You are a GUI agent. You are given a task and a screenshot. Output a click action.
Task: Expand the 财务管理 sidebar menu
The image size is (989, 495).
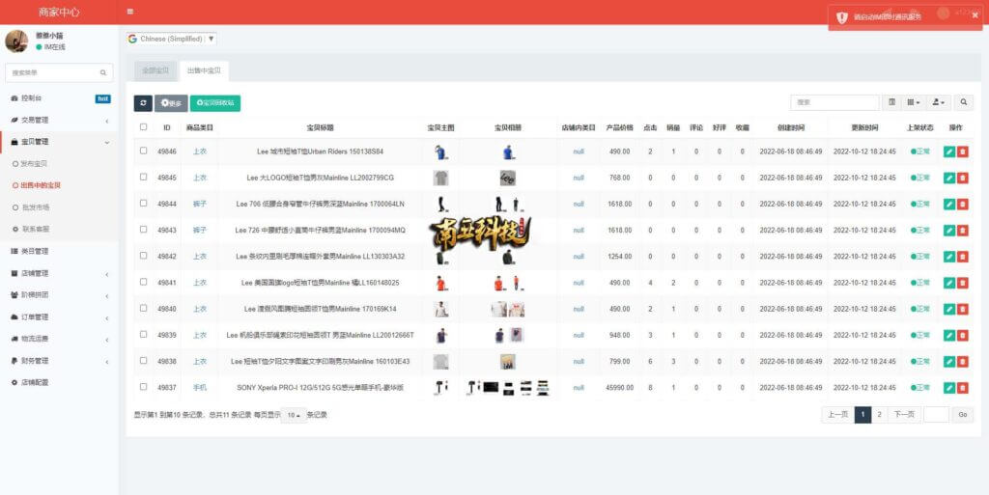[59, 361]
